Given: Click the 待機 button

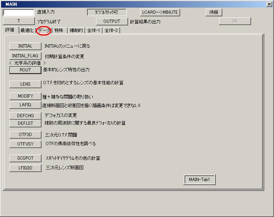Looking at the screenshot, I should (214, 12).
